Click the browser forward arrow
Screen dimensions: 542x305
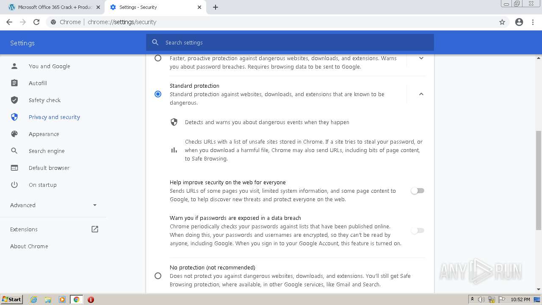click(23, 22)
